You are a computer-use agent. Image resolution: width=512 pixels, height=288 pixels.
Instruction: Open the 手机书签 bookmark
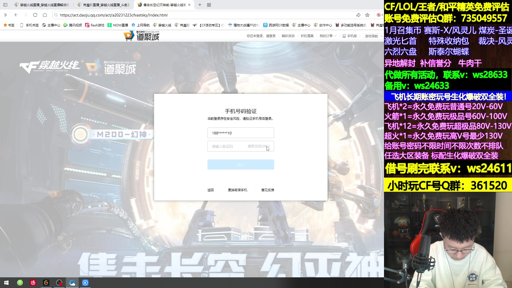[29, 25]
